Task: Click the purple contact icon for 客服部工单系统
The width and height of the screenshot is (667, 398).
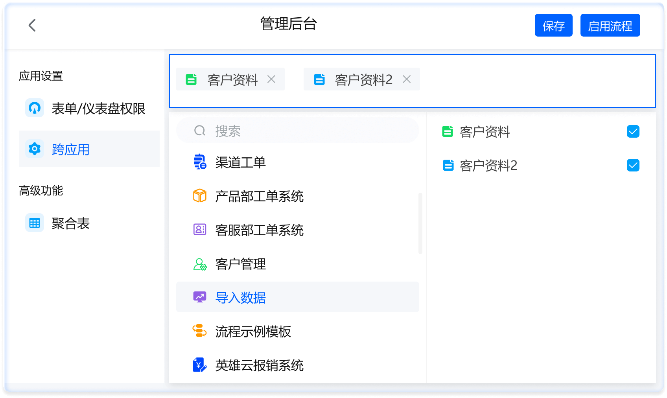Action: pos(200,229)
